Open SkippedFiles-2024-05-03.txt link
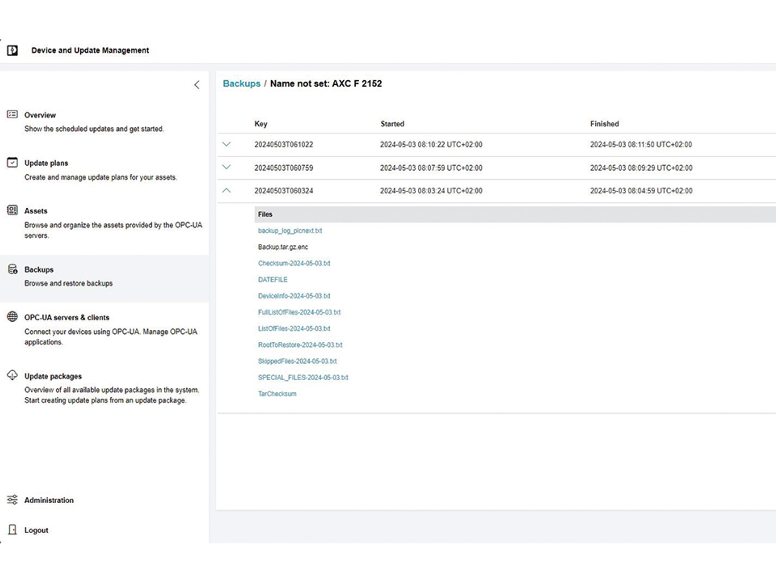776x582 pixels. click(297, 361)
